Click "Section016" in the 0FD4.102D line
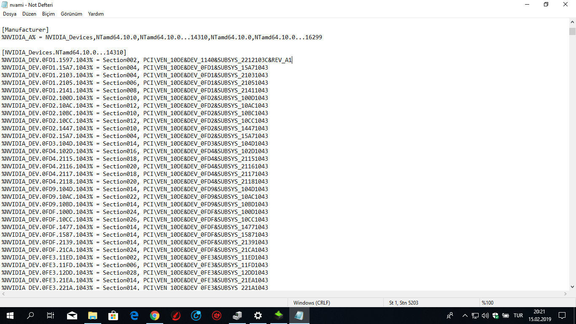This screenshot has height=324, width=576. point(120,151)
